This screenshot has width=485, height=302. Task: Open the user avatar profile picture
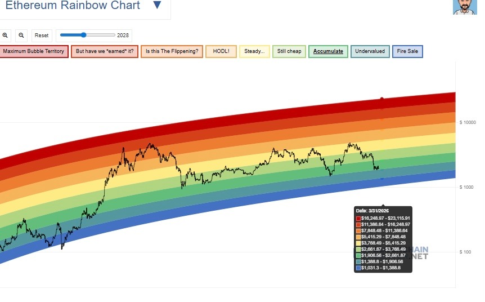coord(465,7)
